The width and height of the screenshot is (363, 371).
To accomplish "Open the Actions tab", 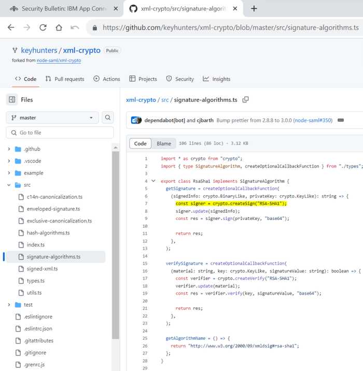I will [107, 79].
